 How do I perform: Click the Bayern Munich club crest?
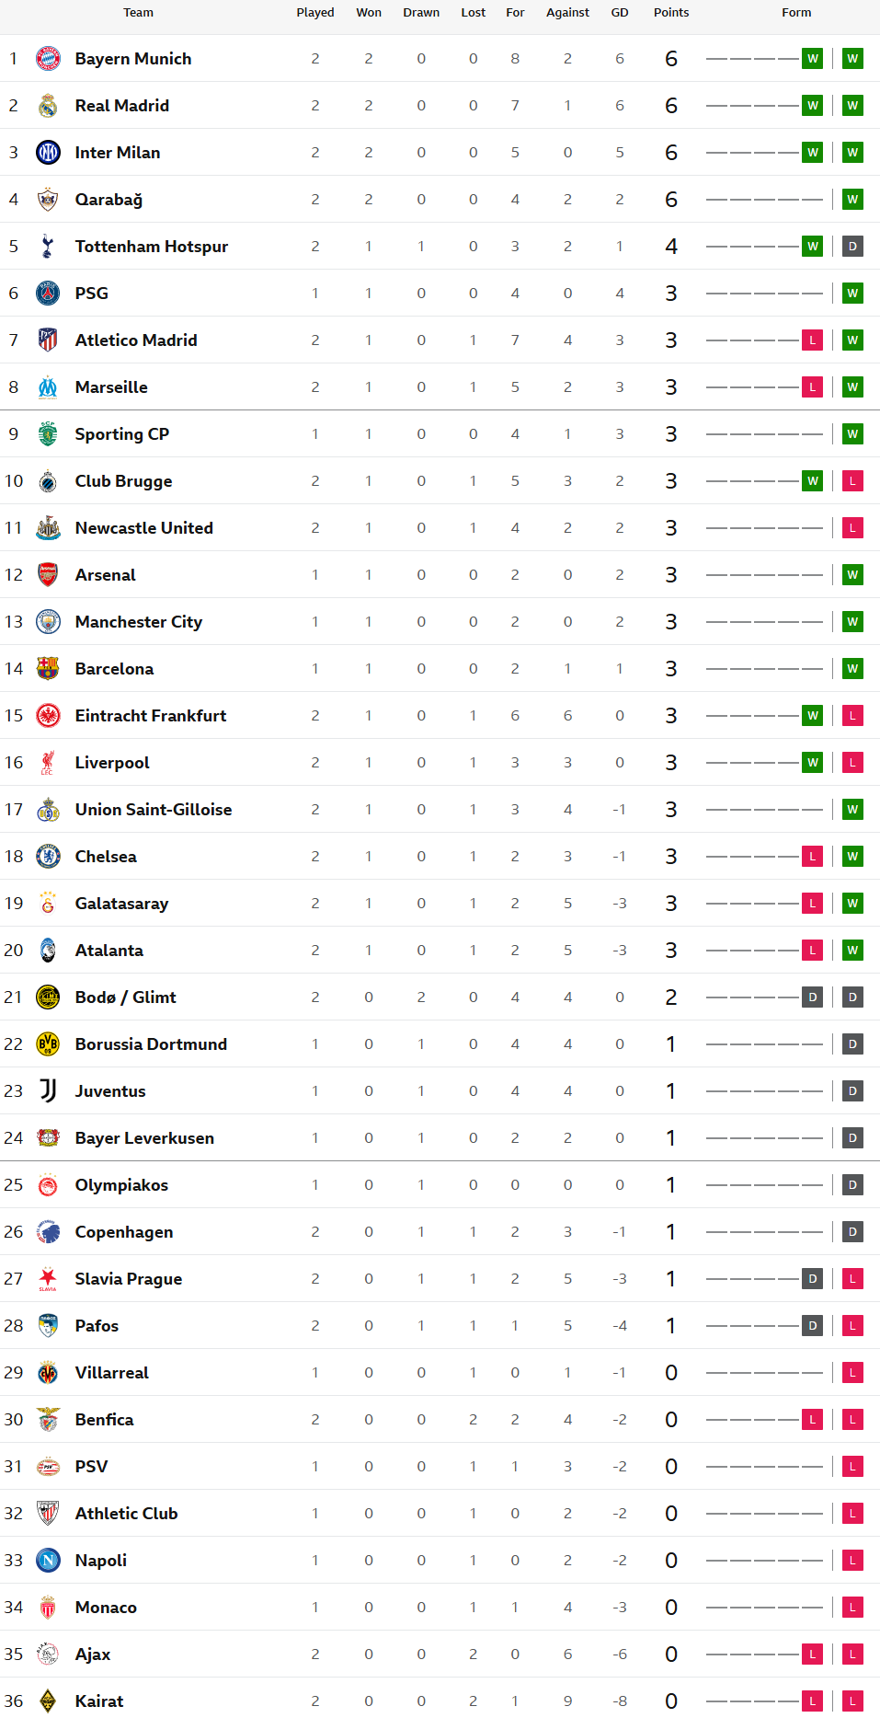coord(48,59)
